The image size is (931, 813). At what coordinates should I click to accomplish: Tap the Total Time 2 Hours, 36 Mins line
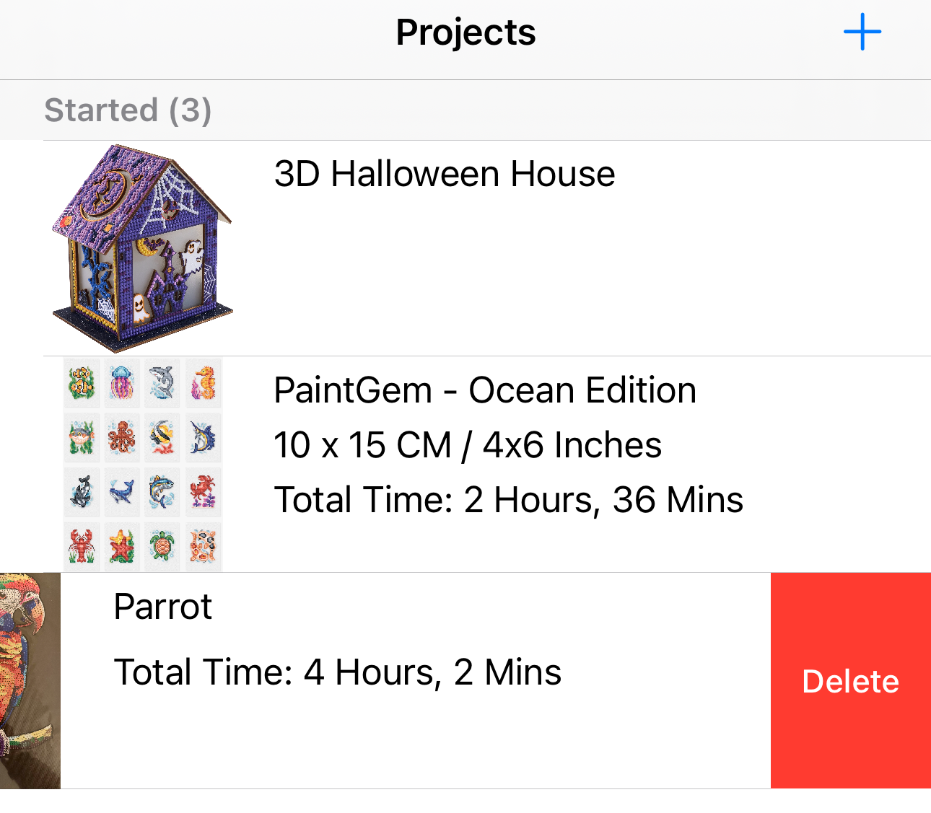click(x=509, y=500)
